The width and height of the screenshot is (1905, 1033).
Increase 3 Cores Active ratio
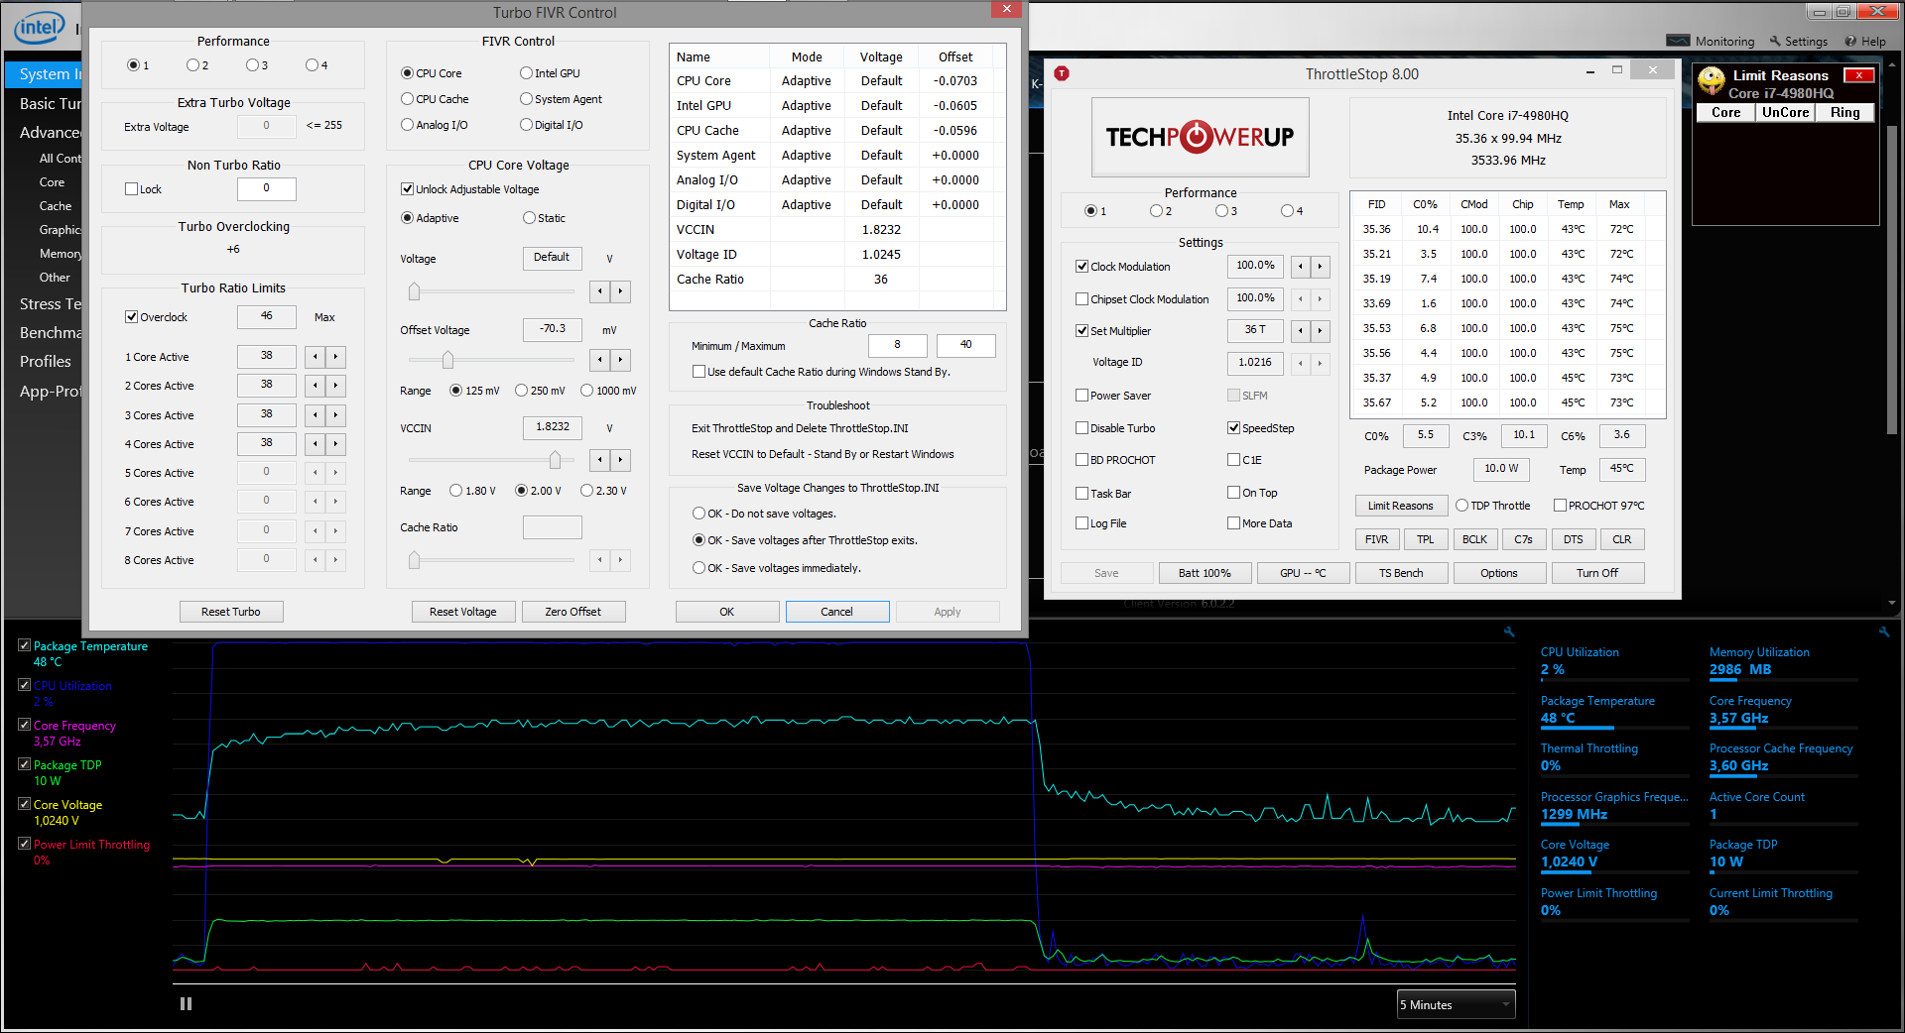coord(335,415)
